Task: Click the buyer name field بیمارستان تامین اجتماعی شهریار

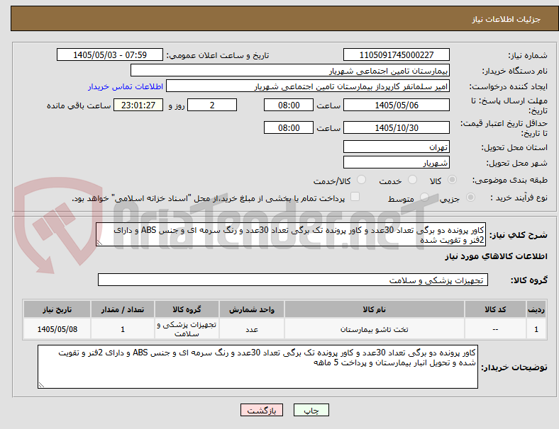Action: 290,70
